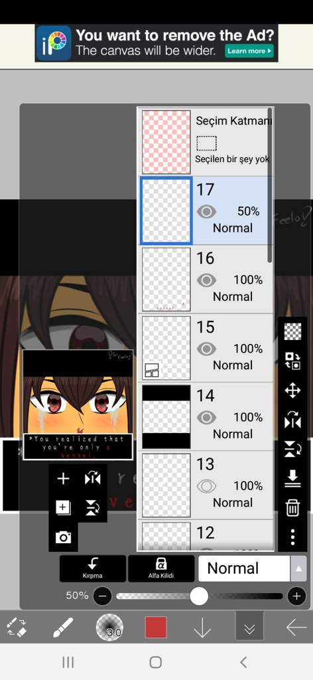Select layer 14 with black bars
Screen dimensions: 313x680
point(206,417)
